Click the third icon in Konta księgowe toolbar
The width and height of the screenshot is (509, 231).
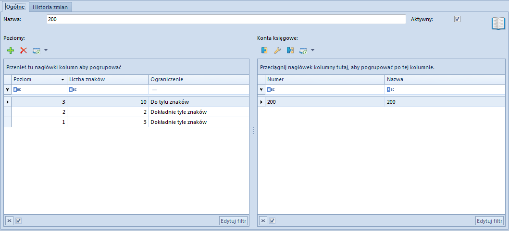coord(290,50)
